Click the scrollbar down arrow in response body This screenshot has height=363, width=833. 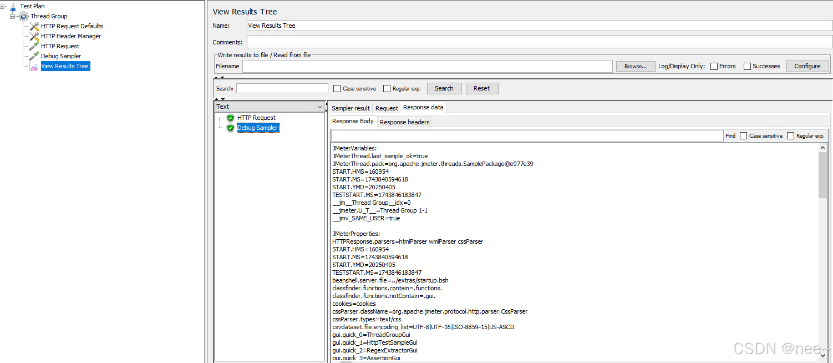(x=822, y=355)
